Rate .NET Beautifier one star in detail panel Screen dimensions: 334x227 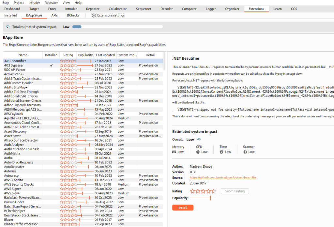click(192, 191)
